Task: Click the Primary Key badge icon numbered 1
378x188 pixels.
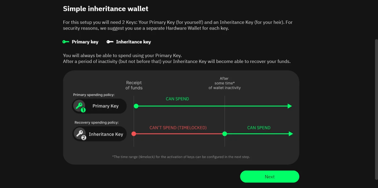Action: [x=79, y=106]
